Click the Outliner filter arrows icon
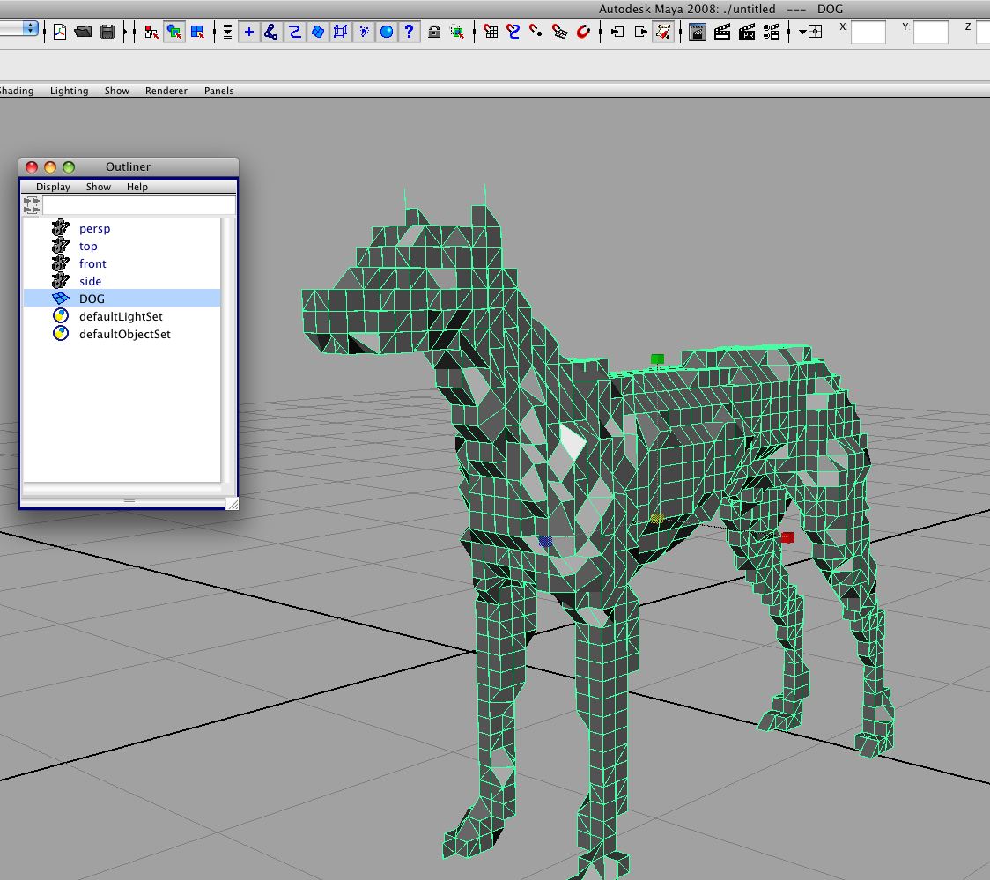 (32, 205)
